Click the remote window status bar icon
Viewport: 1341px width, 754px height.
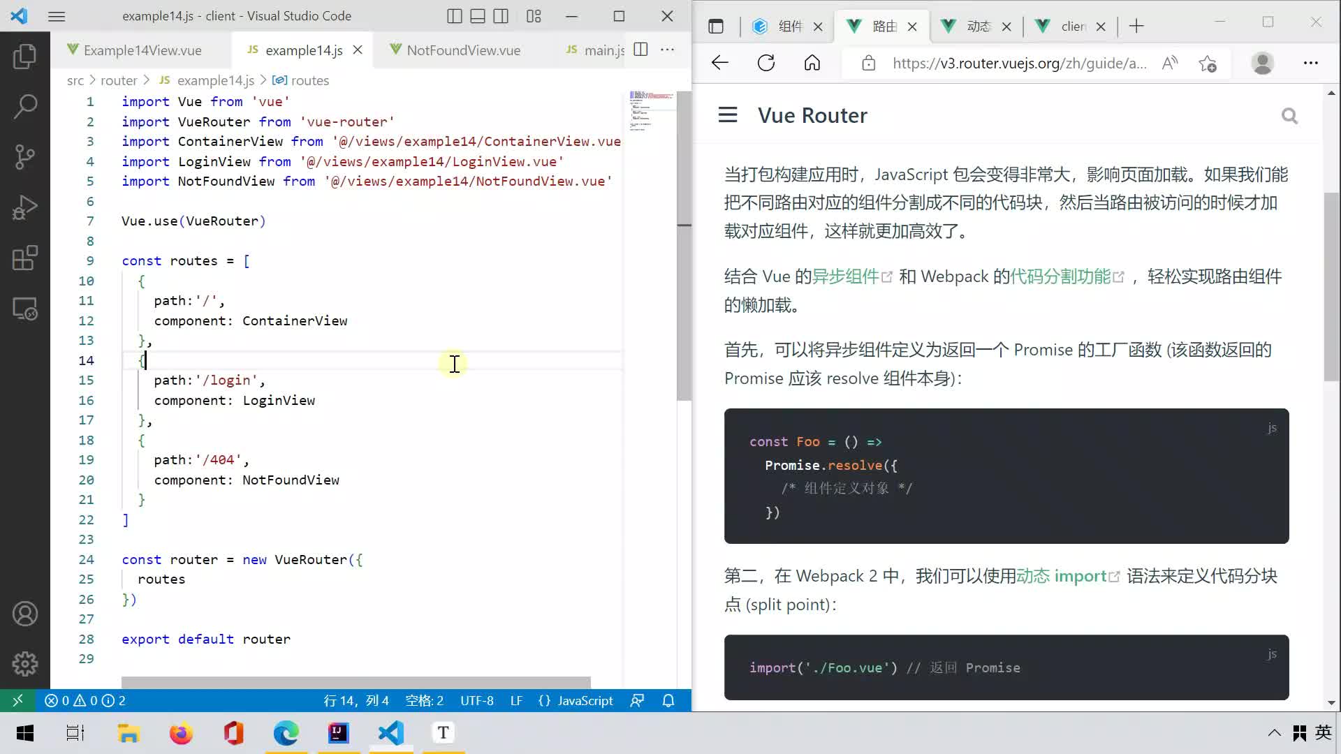coord(18,700)
